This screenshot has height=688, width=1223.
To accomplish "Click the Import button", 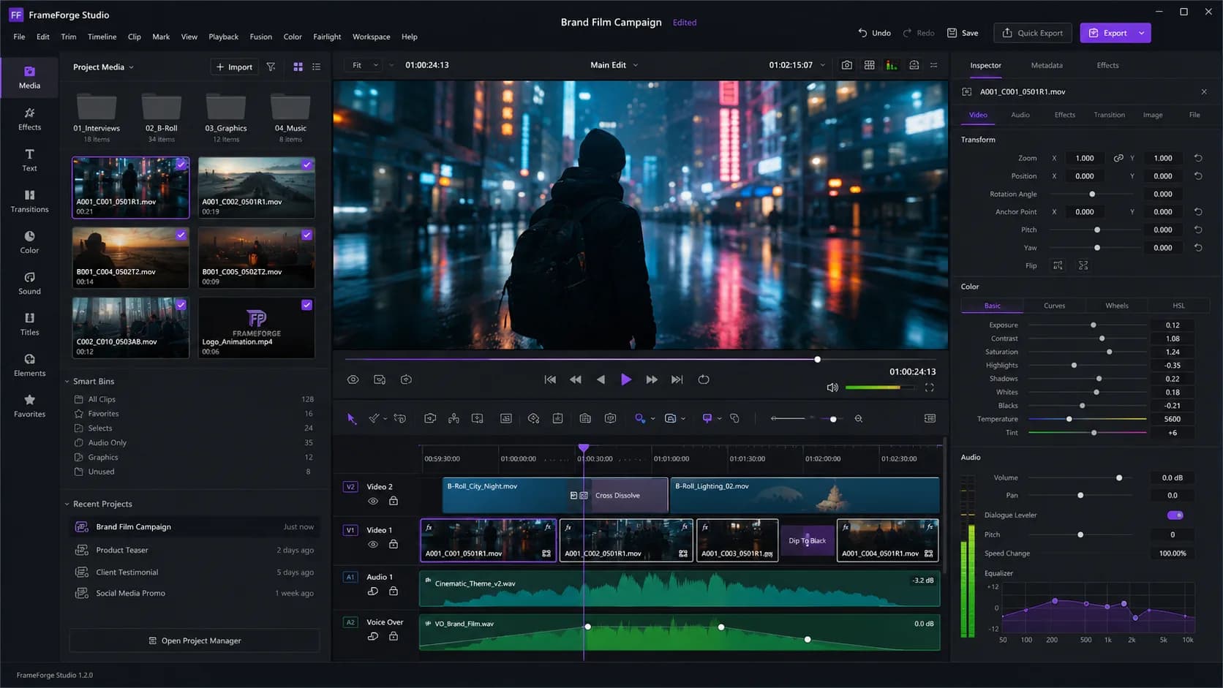I will pos(234,67).
